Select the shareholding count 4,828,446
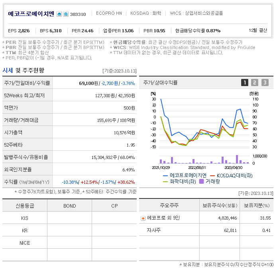277x271 pixels. (x=228, y=218)
